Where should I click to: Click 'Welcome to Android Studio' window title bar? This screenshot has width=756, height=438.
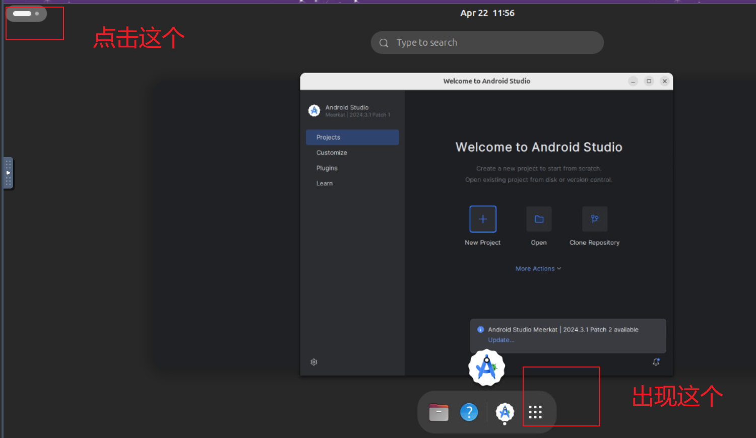pyautogui.click(x=487, y=81)
